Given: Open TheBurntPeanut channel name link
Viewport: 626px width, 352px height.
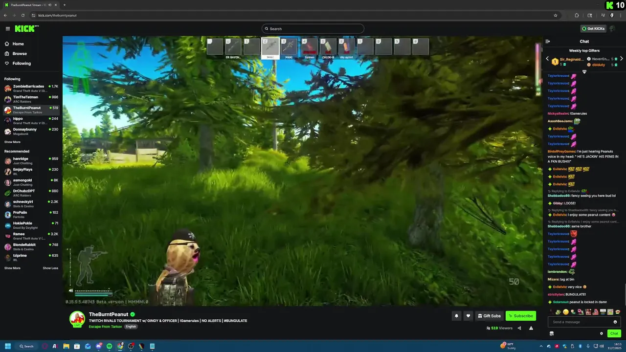Looking at the screenshot, I should click(109, 314).
